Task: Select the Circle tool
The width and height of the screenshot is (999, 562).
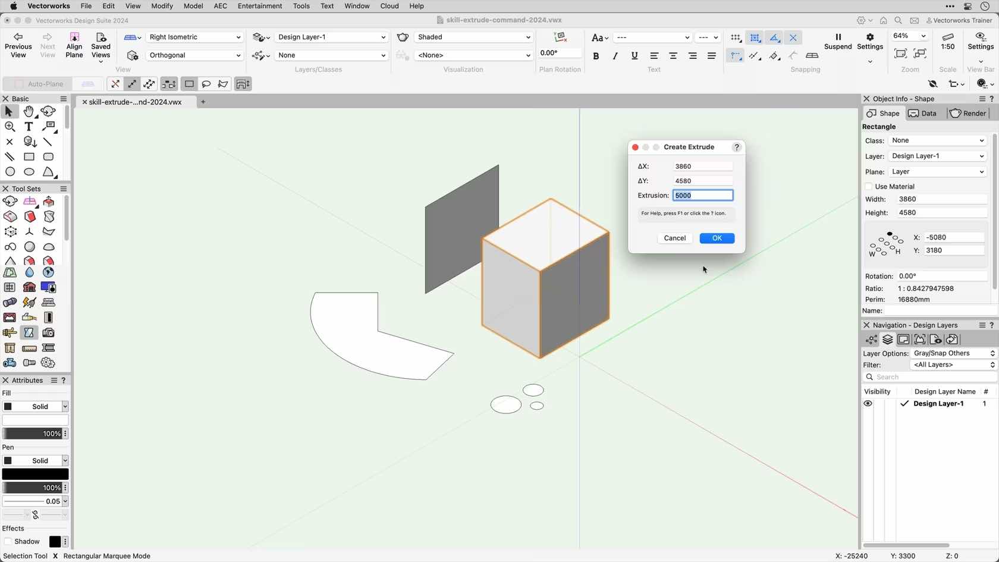Action: coord(10,172)
